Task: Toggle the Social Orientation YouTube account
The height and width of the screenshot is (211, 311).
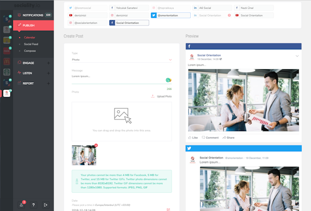Action: click(x=254, y=15)
